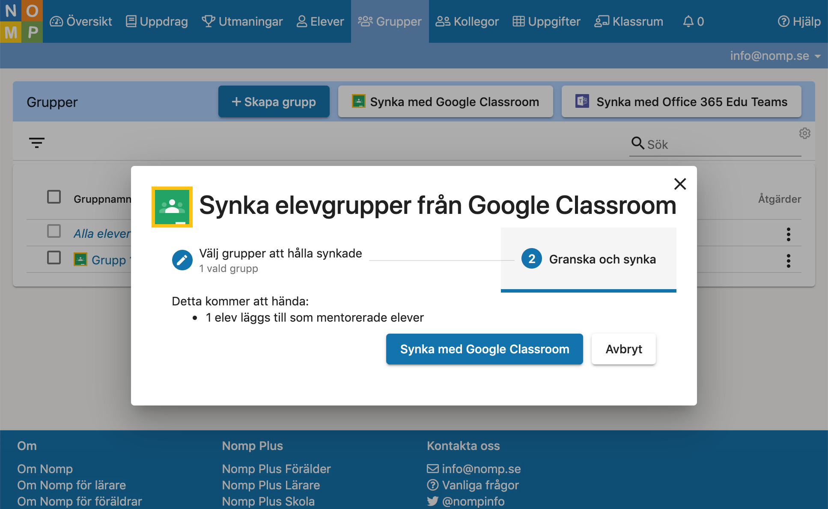Open Nomp Plus Lärare link

click(x=271, y=485)
